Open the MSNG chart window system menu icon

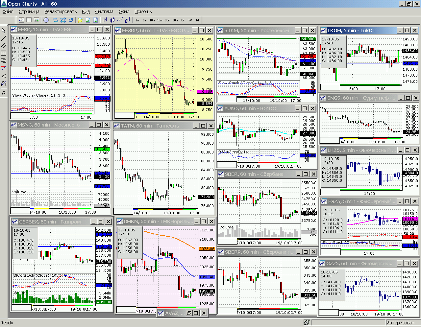[14, 125]
